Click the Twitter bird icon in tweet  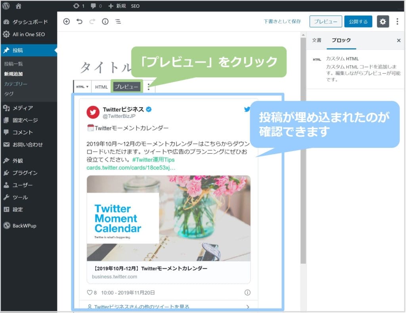click(247, 109)
